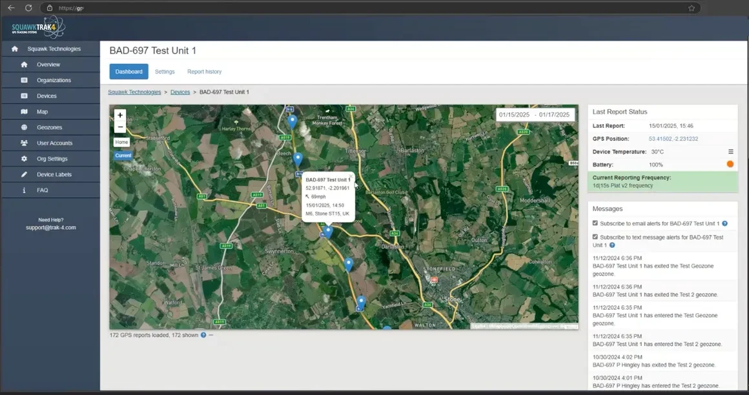The height and width of the screenshot is (395, 749).
Task: Click the Squawk Technologies home icon in sidebar
Action: pyautogui.click(x=15, y=48)
